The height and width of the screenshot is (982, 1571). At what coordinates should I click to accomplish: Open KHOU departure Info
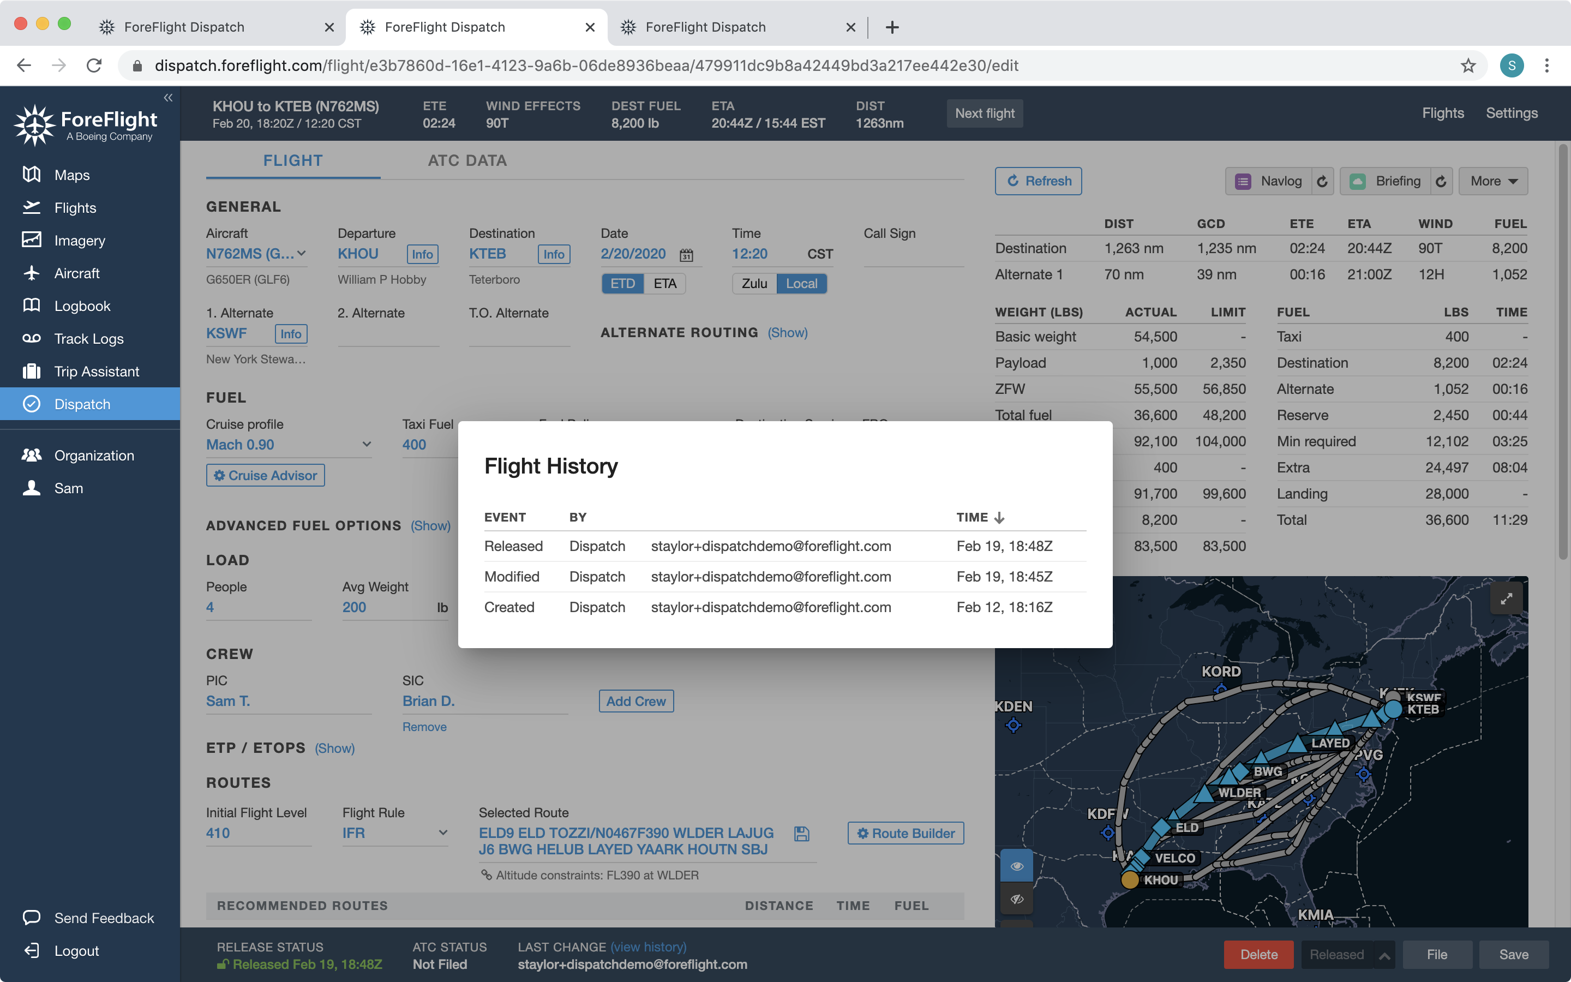pos(422,254)
